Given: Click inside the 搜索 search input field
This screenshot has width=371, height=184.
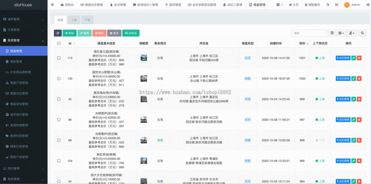Looking at the screenshot, I should tap(309, 33).
